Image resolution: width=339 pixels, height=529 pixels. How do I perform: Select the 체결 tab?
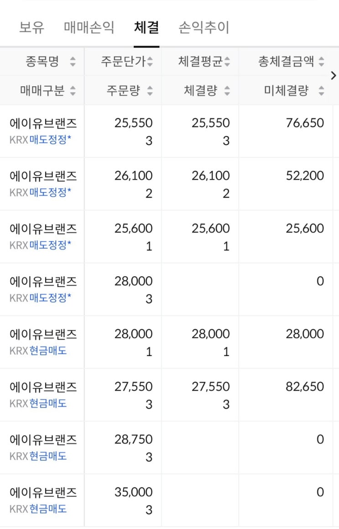pos(146,28)
